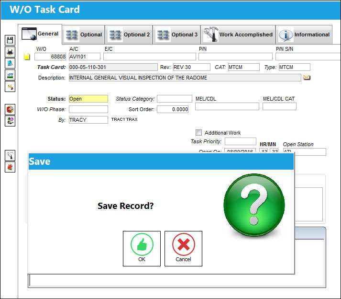The height and width of the screenshot is (299, 341).
Task: Click the printer icon in left toolbar
Action: click(x=10, y=52)
